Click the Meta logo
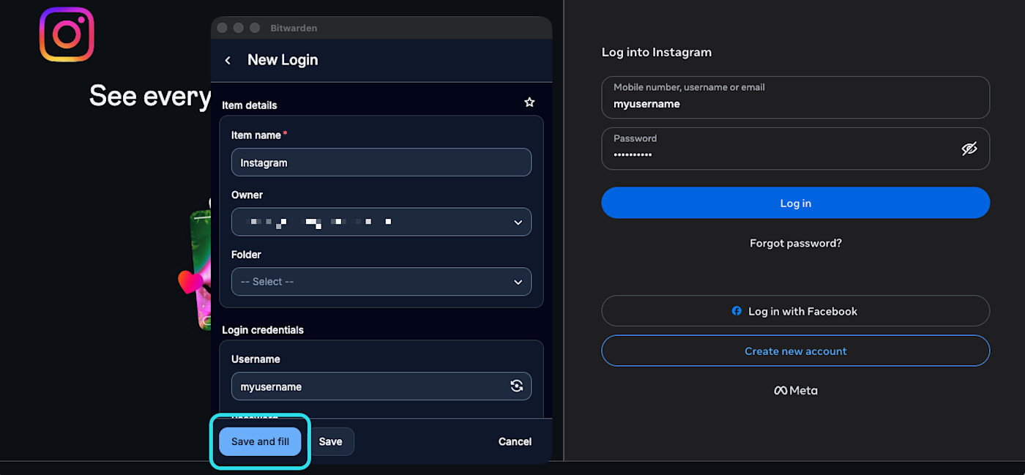 796,391
